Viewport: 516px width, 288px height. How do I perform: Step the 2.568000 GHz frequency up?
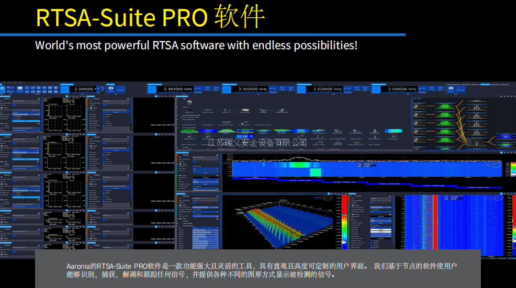click(422, 88)
